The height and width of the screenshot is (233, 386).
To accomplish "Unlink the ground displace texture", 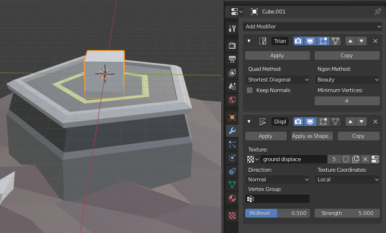I will (x=365, y=159).
